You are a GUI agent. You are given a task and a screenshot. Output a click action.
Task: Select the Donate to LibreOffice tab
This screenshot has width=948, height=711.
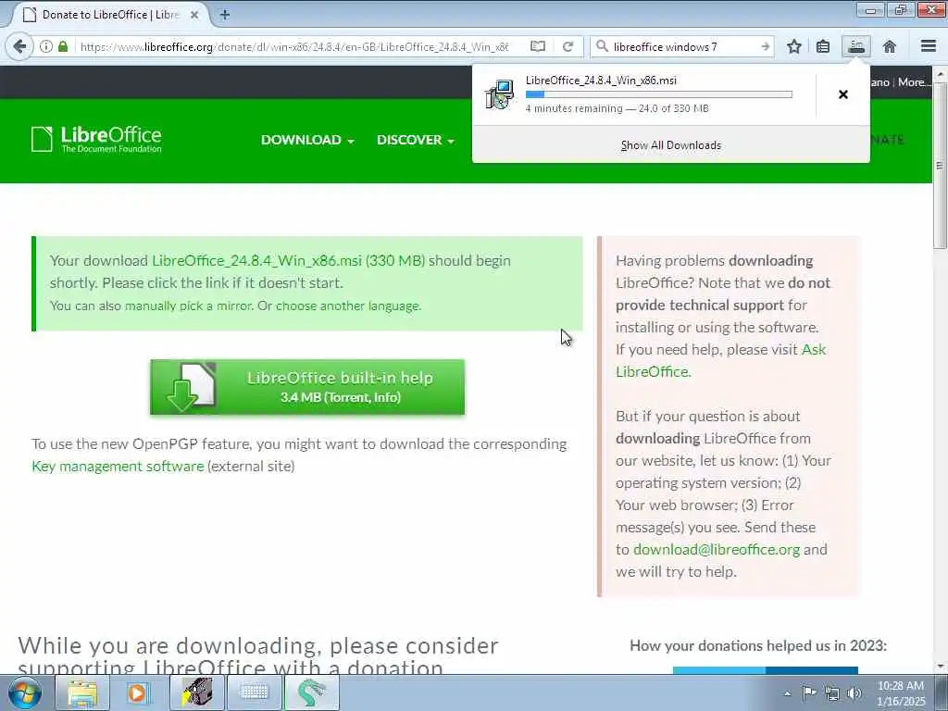(x=111, y=15)
